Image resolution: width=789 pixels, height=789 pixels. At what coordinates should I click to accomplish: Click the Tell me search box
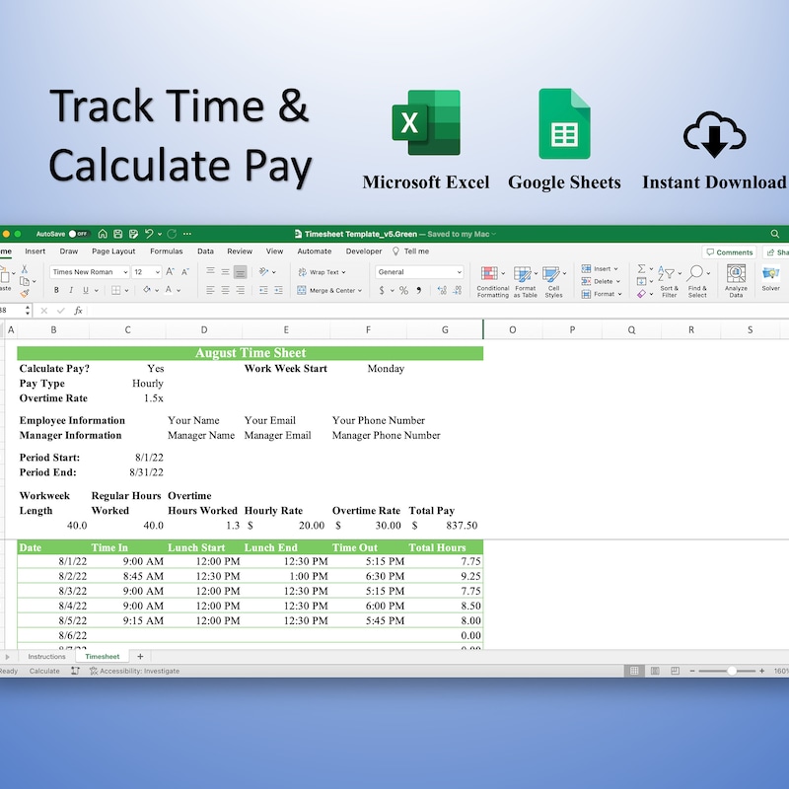[x=411, y=251]
